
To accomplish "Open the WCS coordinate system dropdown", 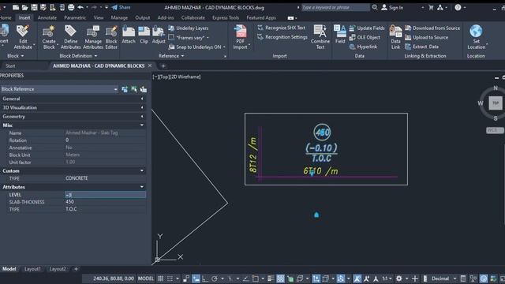I will click(495, 130).
